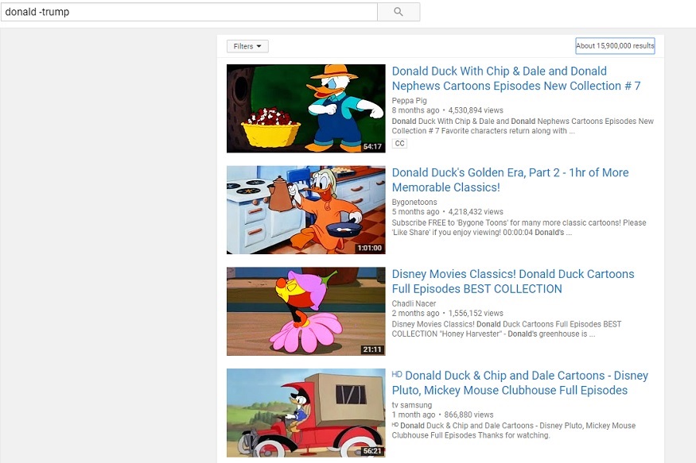Open thumbnail of Donald driving red truck

click(305, 413)
